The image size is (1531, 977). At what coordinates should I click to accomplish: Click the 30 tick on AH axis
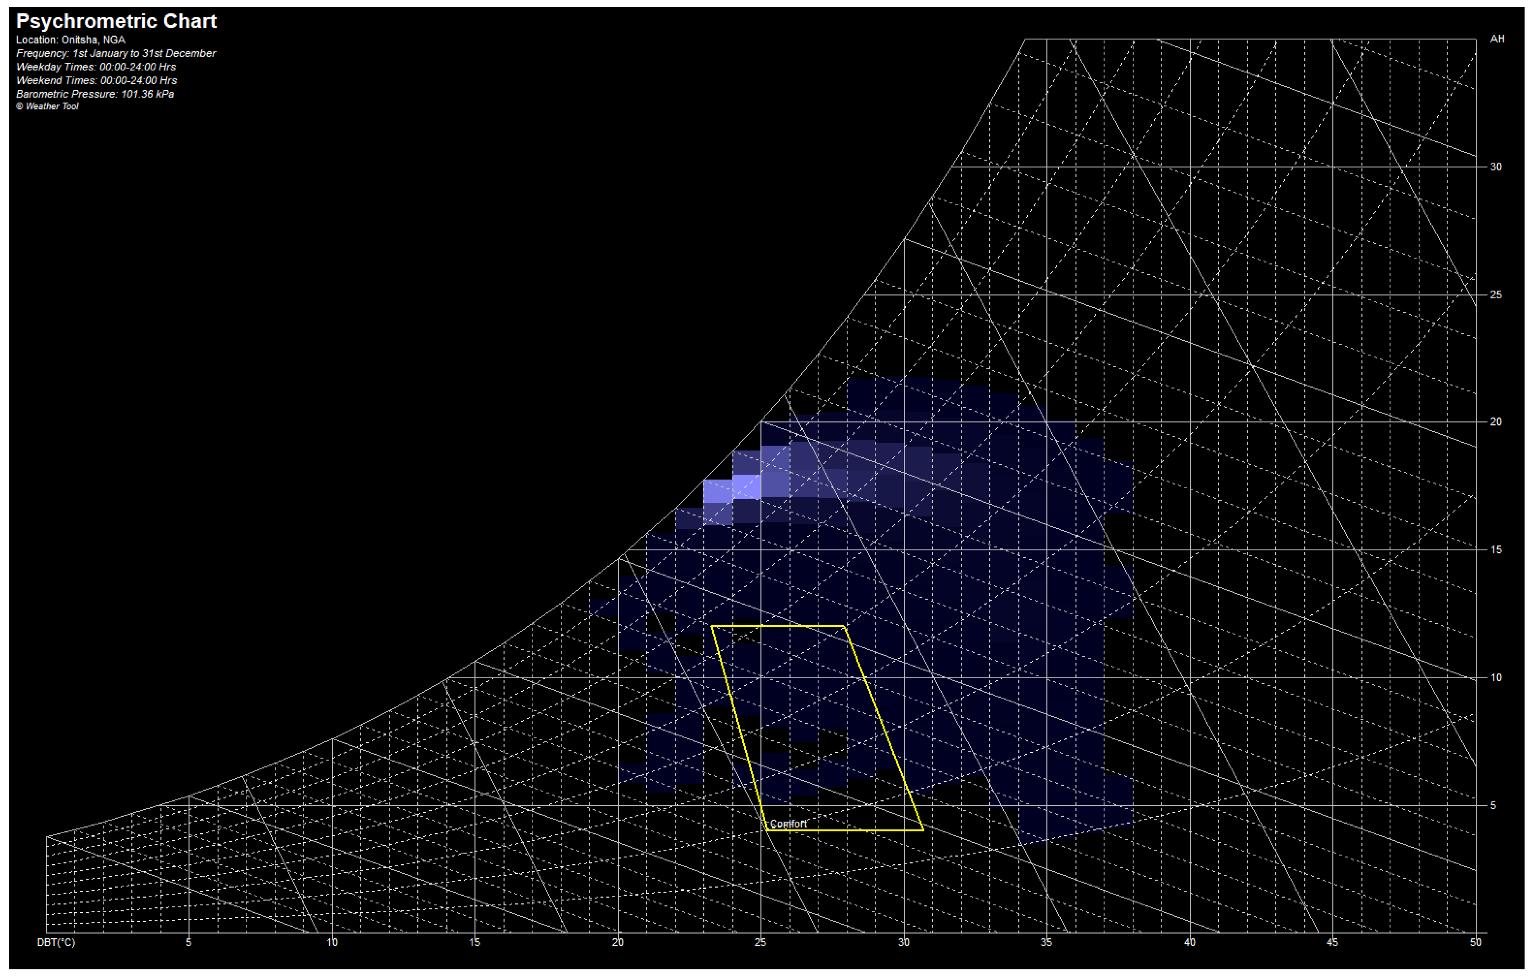coord(1496,166)
